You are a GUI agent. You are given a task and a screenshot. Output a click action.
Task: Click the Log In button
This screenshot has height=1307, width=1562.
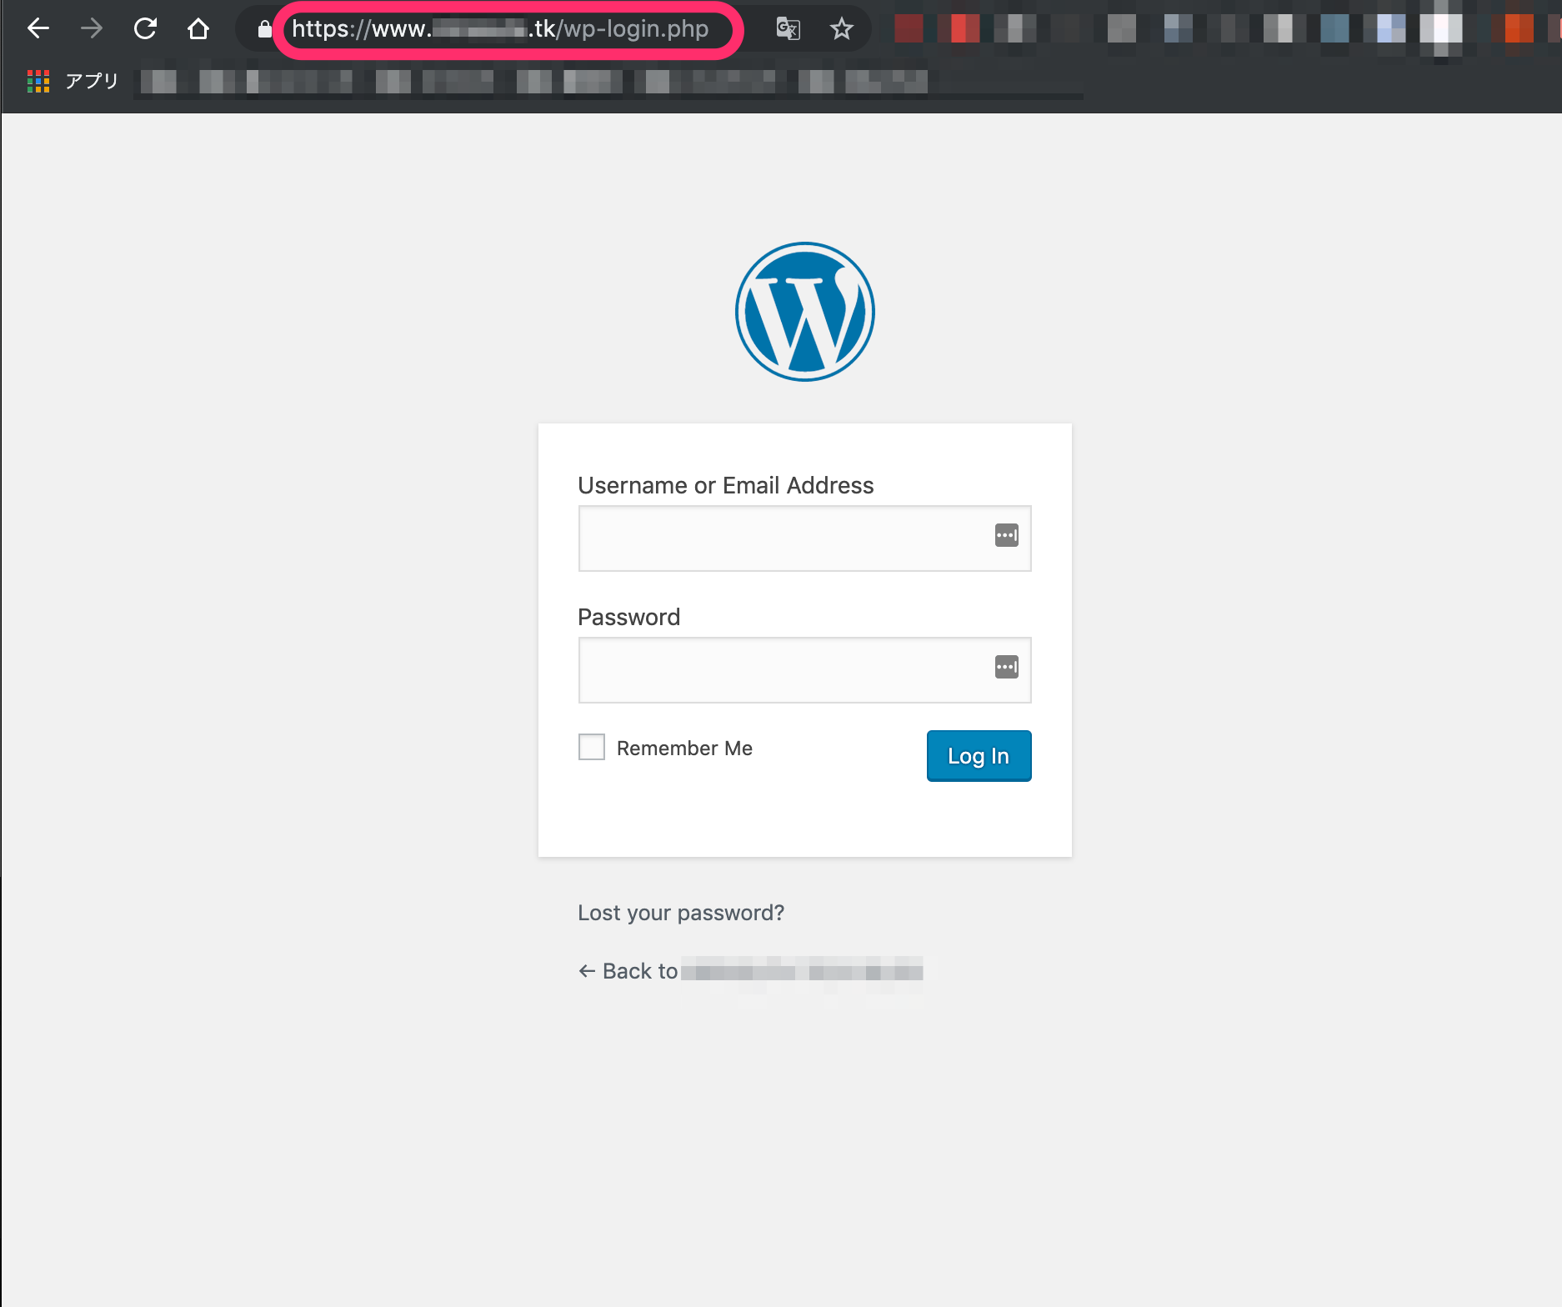point(979,756)
